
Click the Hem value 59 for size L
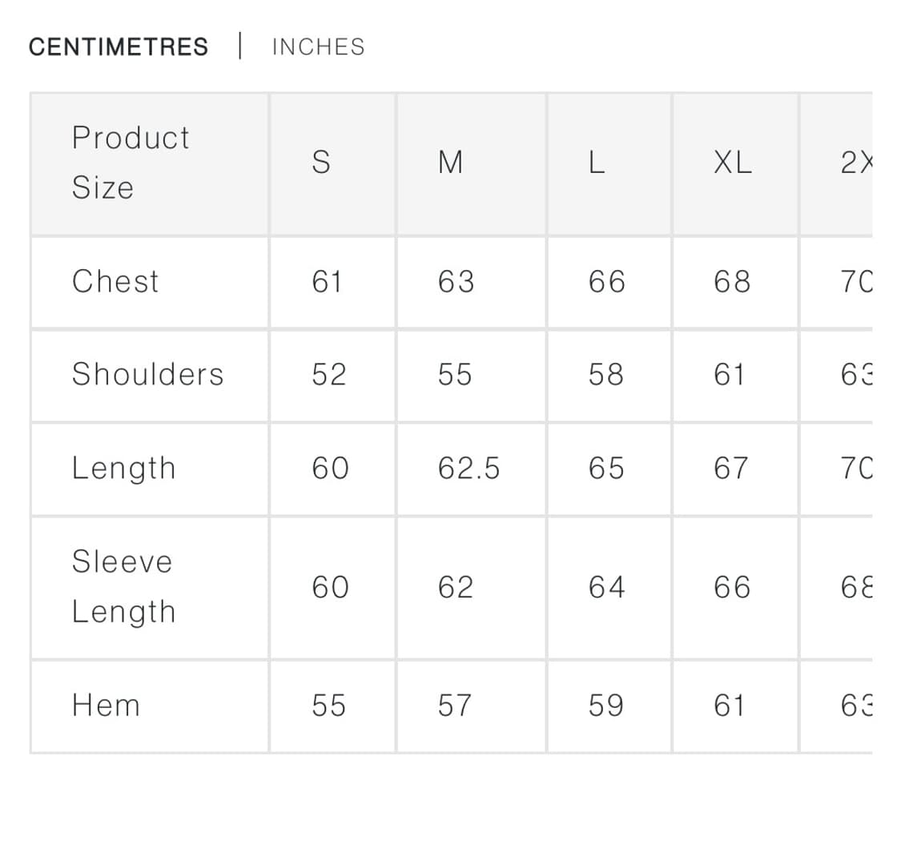coord(605,706)
